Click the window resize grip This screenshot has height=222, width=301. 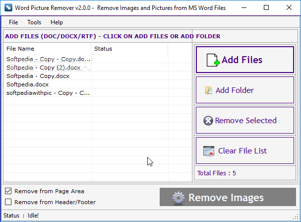(296, 217)
